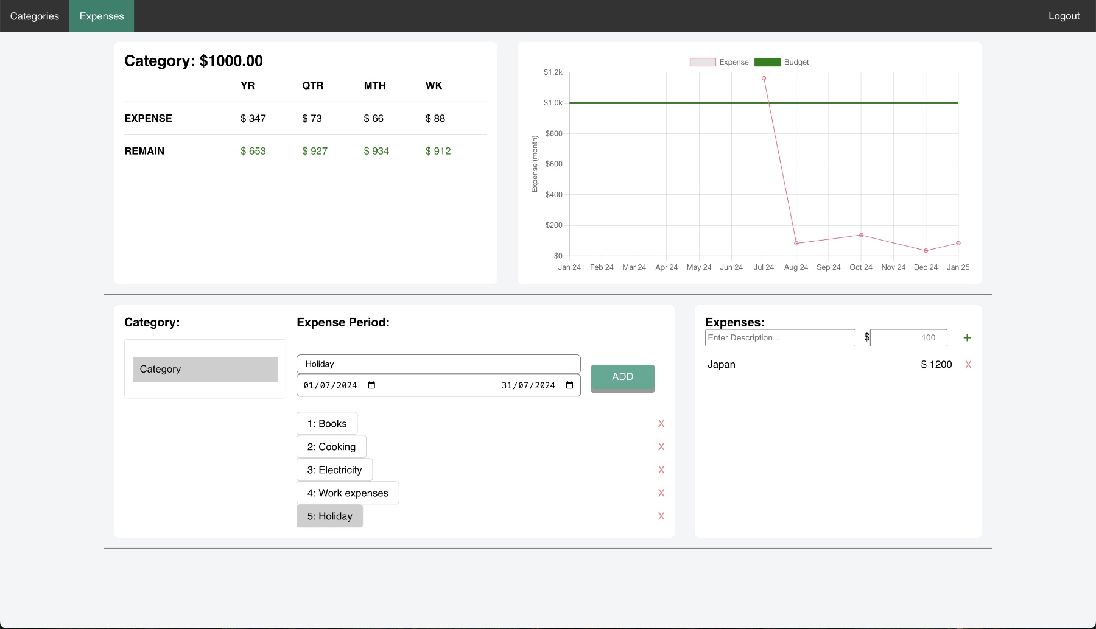Viewport: 1096px width, 629px height.
Task: Toggle the Expense legend swatch
Action: coord(703,62)
